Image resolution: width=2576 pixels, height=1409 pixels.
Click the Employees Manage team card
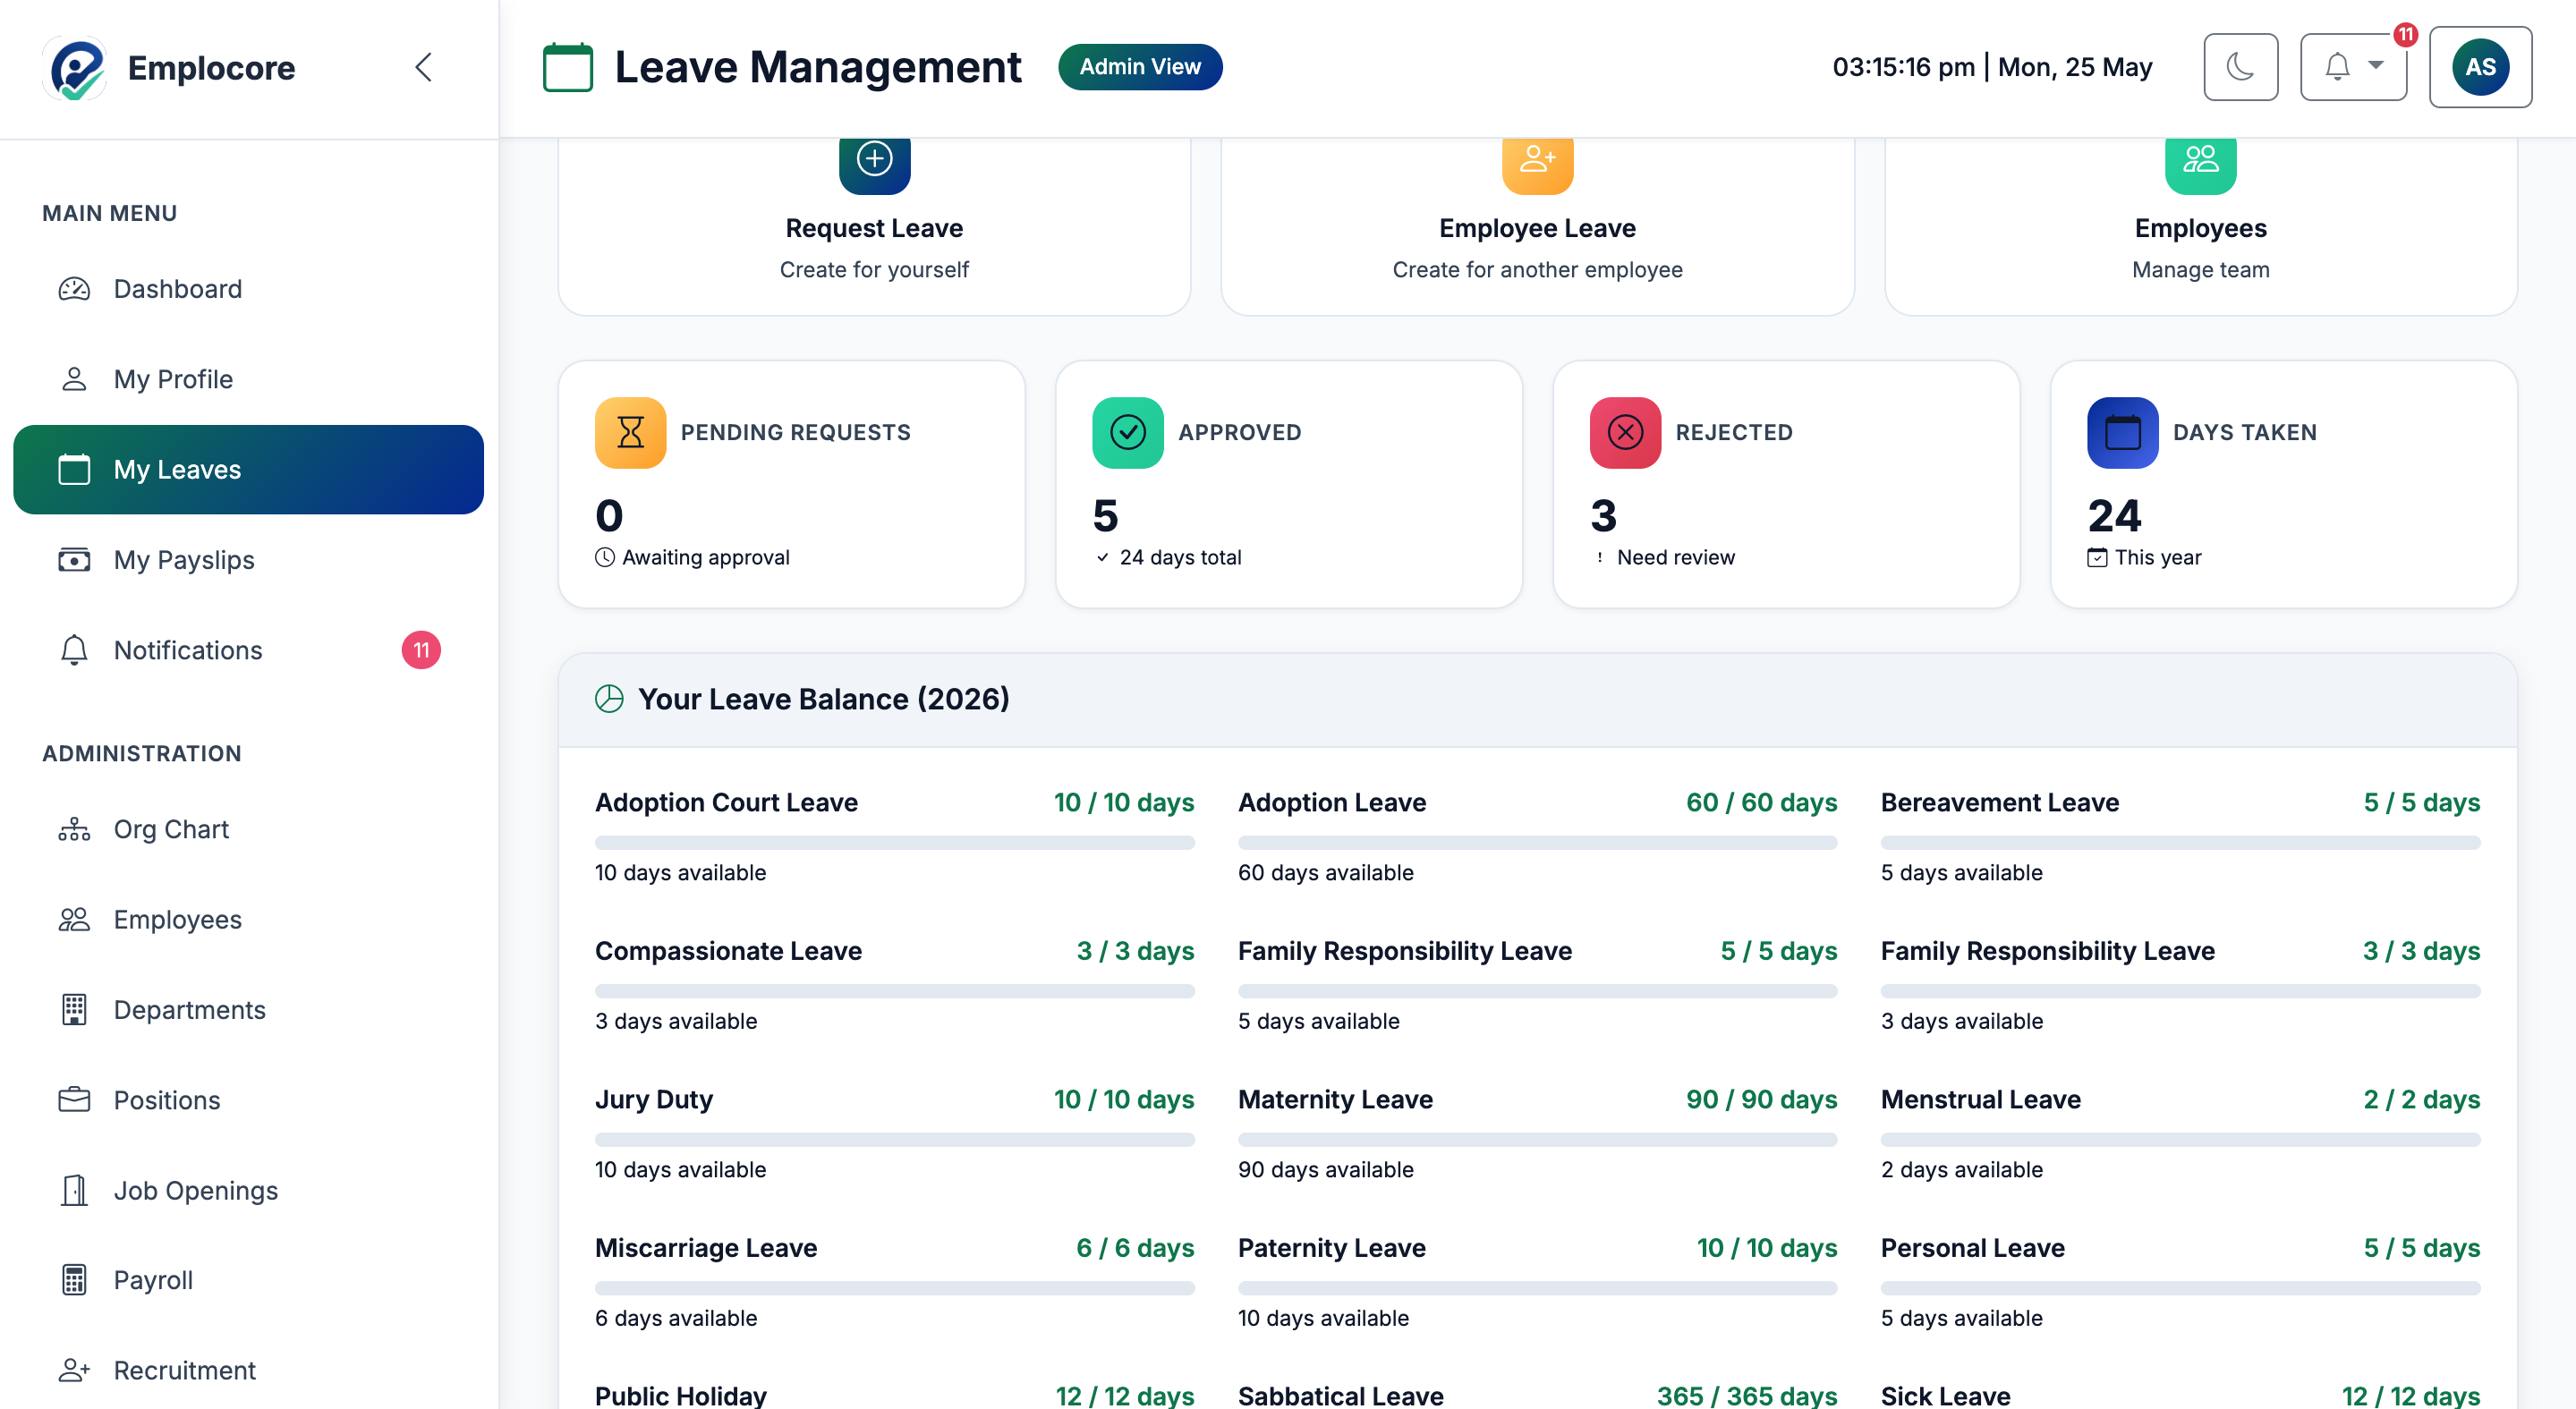coord(2200,226)
